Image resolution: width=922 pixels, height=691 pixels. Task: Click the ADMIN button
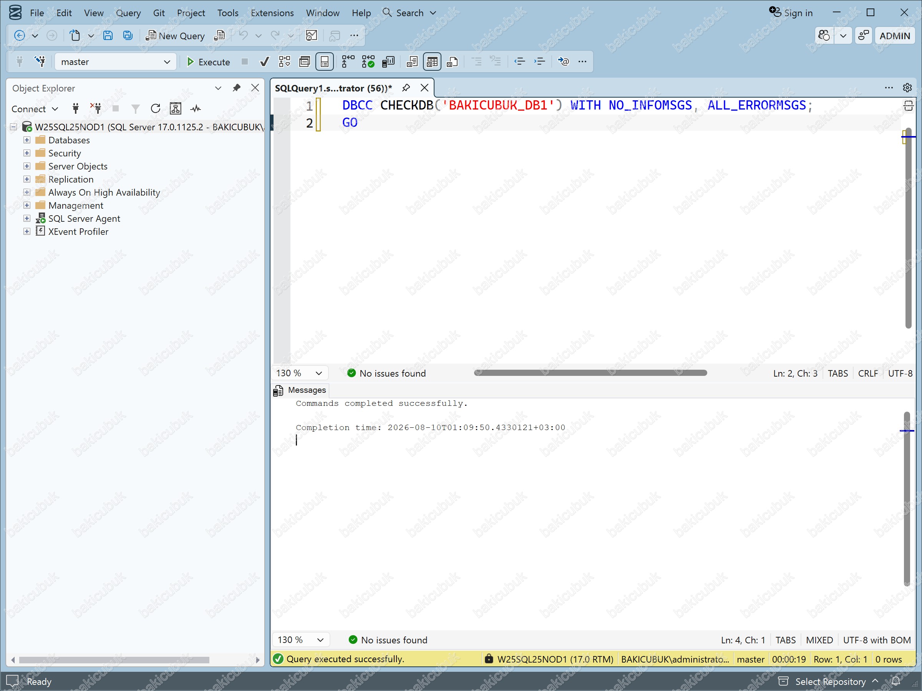(x=894, y=36)
